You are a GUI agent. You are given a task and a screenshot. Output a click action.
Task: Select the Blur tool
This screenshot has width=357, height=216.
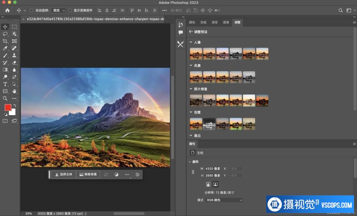click(x=14, y=70)
